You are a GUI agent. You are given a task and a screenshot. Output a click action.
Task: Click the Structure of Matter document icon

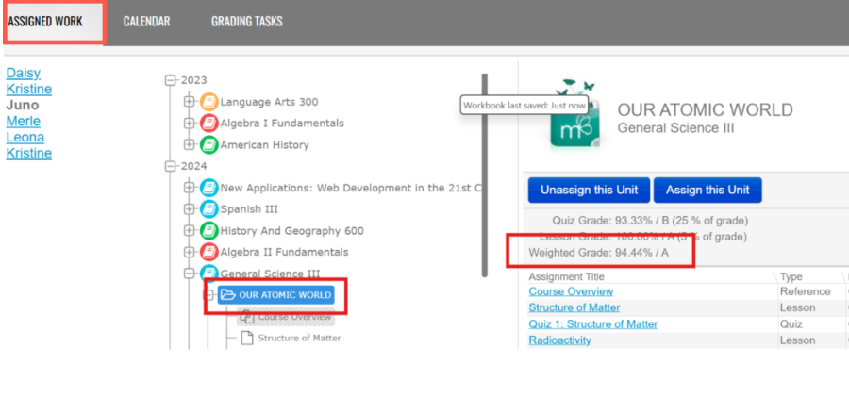[x=246, y=338]
